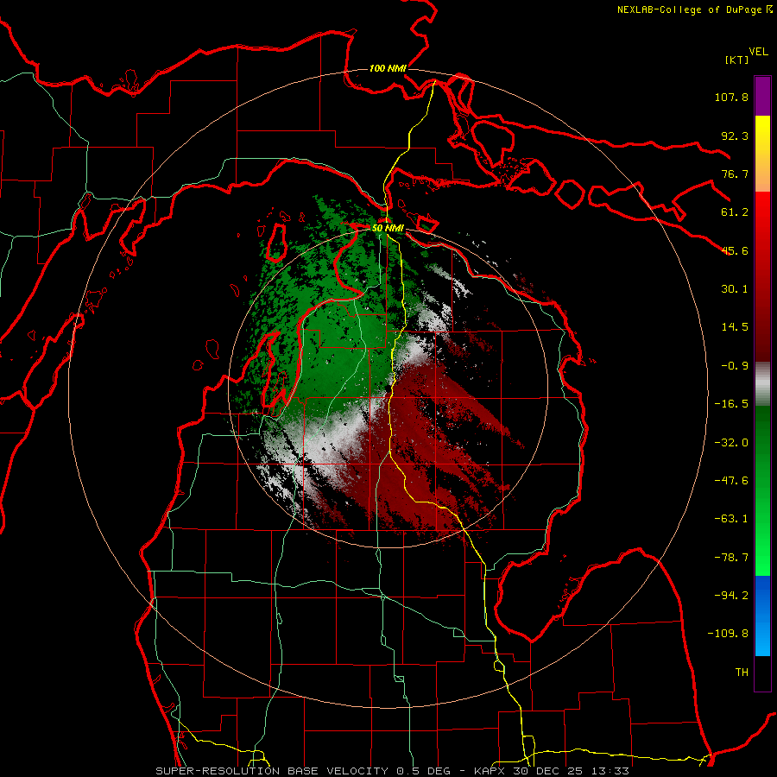Click the purple top segment of color bar
The image size is (777, 777).
[x=762, y=96]
